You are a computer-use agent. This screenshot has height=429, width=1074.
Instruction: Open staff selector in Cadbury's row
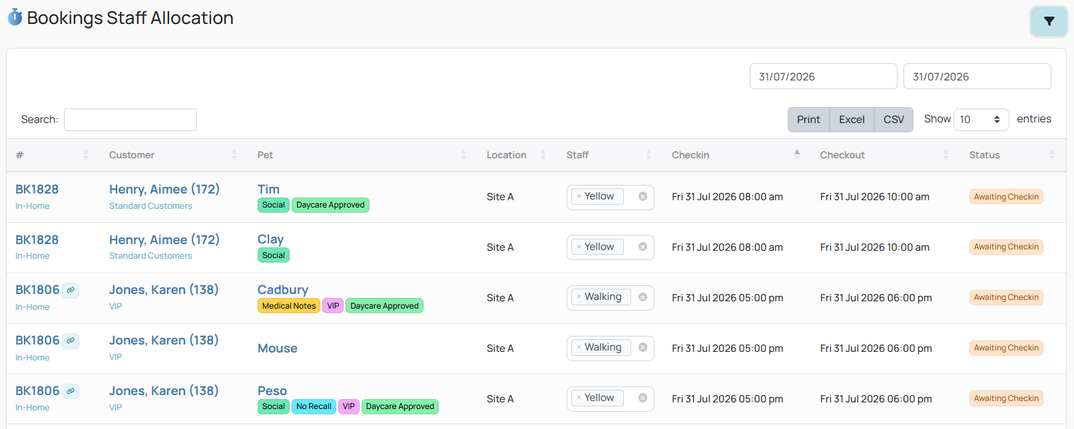(x=610, y=297)
